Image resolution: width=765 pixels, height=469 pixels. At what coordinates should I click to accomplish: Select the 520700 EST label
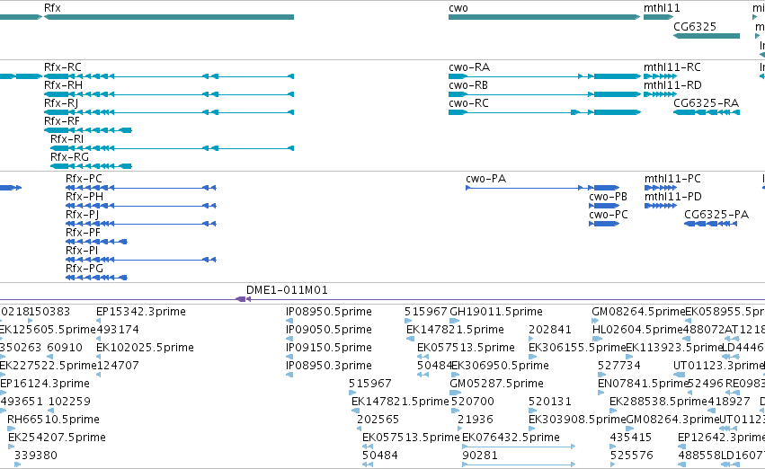[x=473, y=402]
